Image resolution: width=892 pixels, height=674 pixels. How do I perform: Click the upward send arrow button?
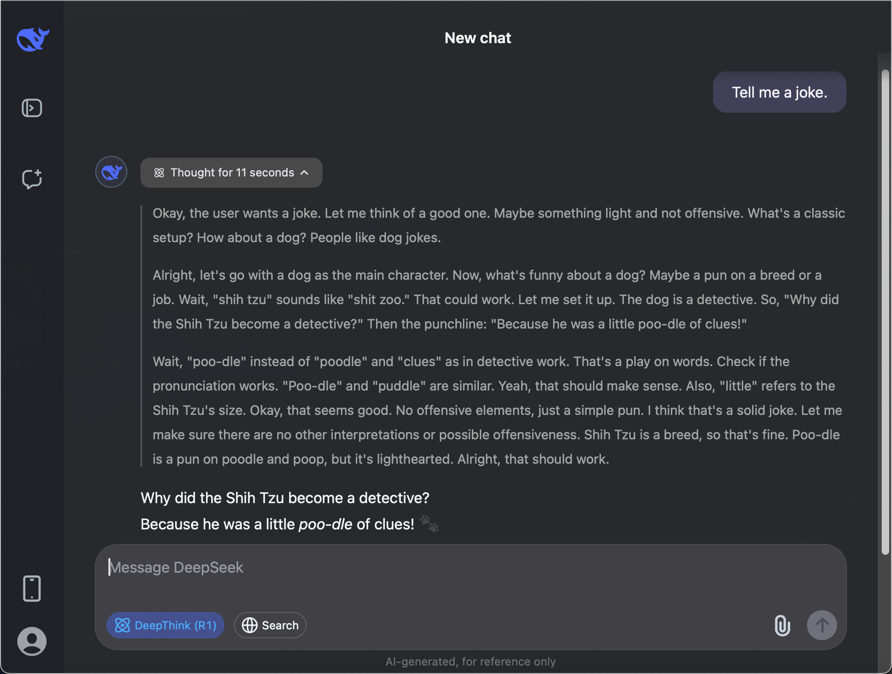[x=822, y=625]
